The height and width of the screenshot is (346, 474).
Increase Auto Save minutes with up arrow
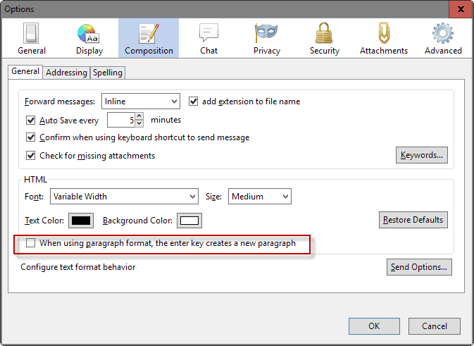point(139,116)
